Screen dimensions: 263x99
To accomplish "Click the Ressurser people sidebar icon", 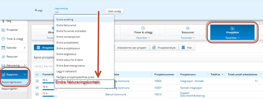I will [x=3, y=56].
